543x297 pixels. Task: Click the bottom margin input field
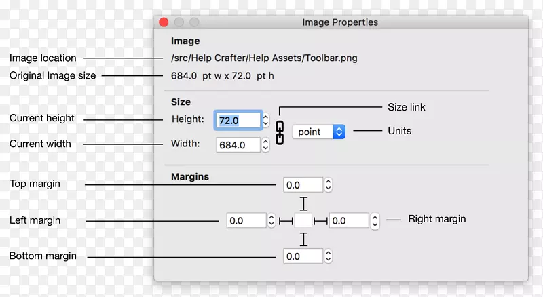(x=303, y=256)
